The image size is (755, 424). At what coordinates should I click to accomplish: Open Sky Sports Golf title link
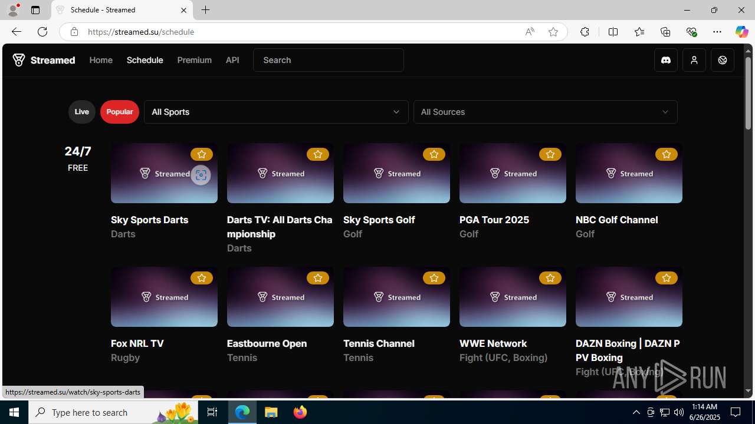[x=379, y=220]
